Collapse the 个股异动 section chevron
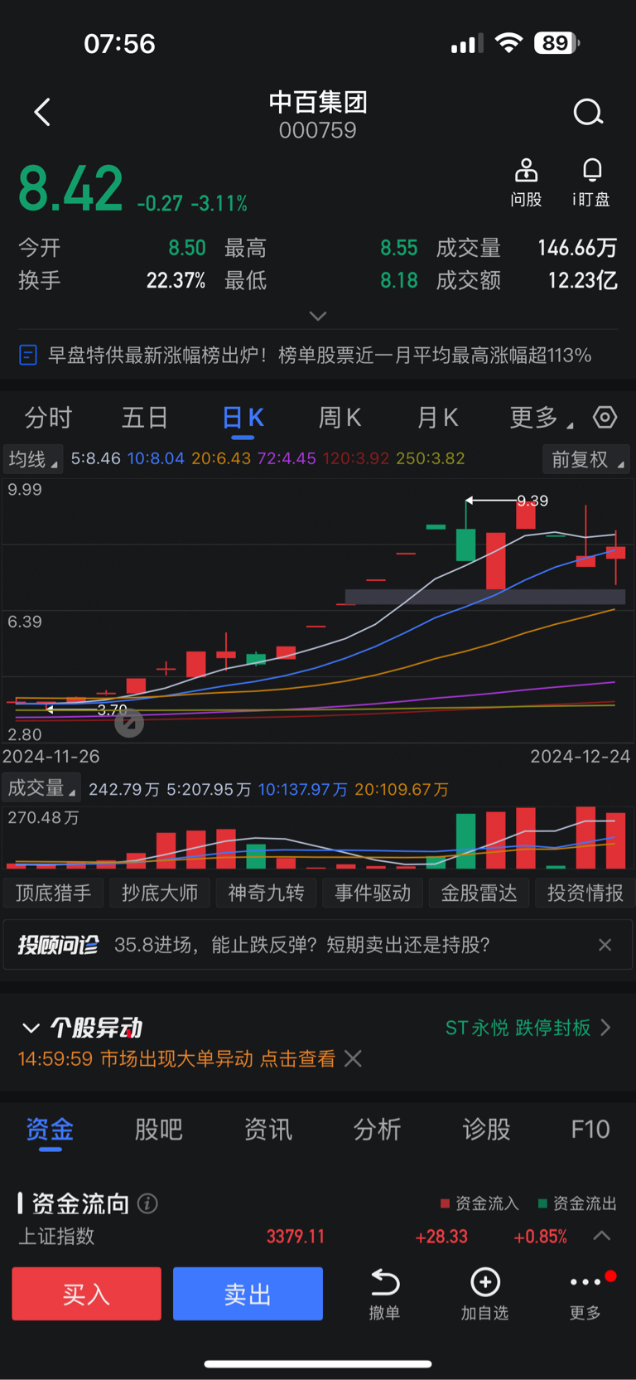The width and height of the screenshot is (636, 1380). point(31,1028)
